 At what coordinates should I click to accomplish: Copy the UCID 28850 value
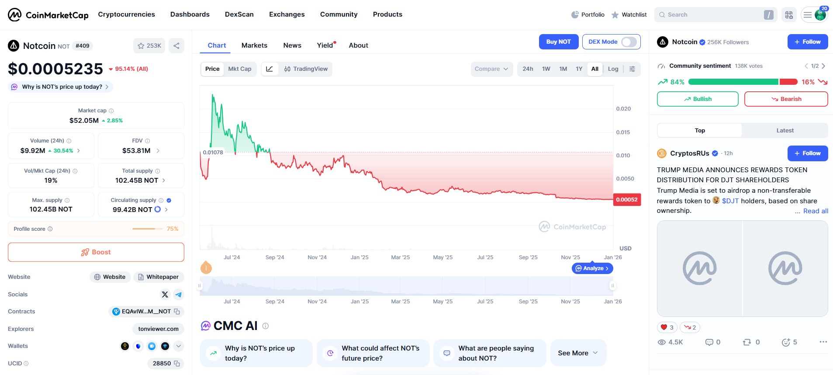[177, 364]
